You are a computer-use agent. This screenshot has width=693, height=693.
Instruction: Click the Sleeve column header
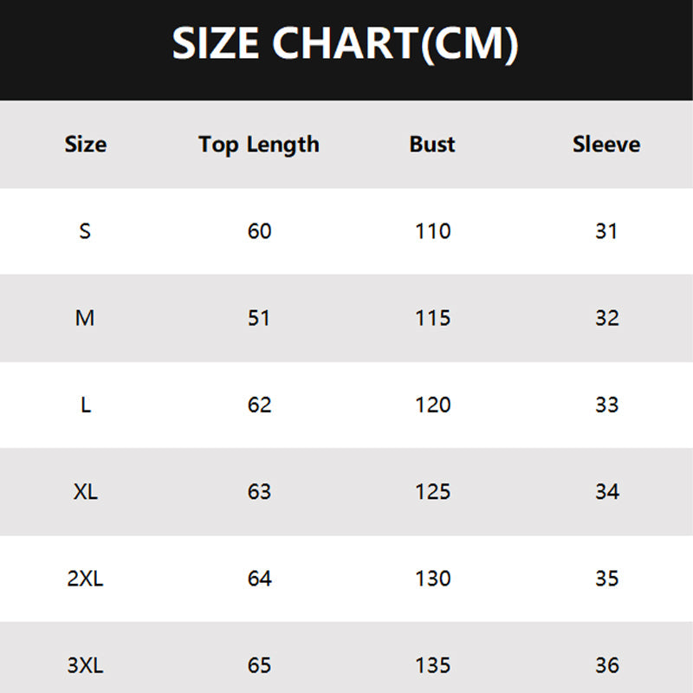click(606, 145)
